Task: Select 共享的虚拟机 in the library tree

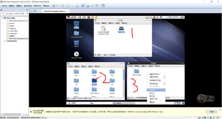Action: pyautogui.click(x=12, y=41)
